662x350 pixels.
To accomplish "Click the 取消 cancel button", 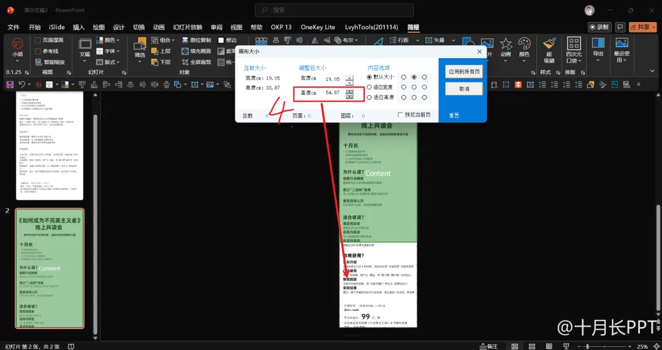I will tap(465, 89).
